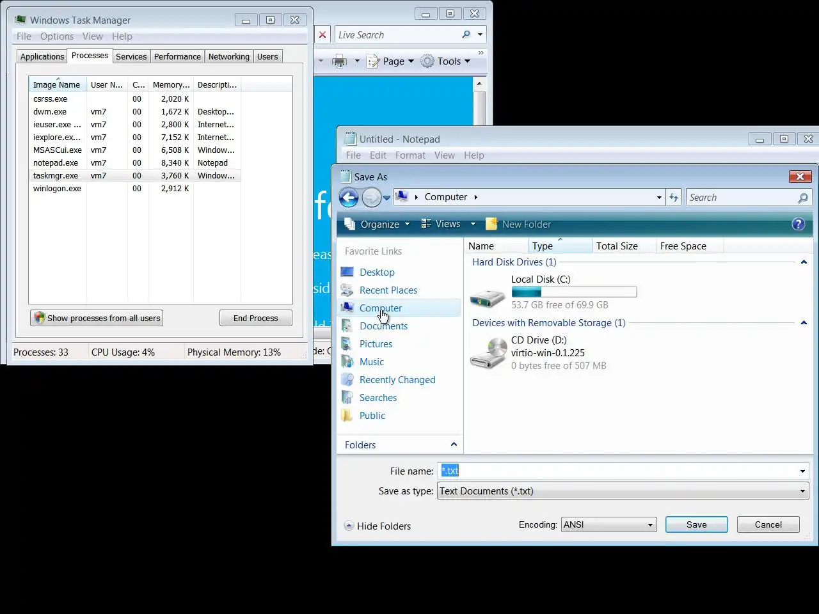Open Recently Changed favorite link

click(x=397, y=380)
